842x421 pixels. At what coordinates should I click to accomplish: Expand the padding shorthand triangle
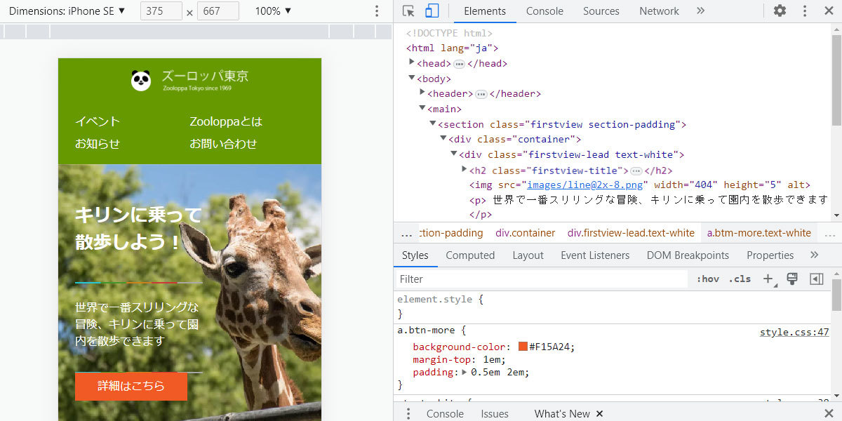[x=465, y=372]
